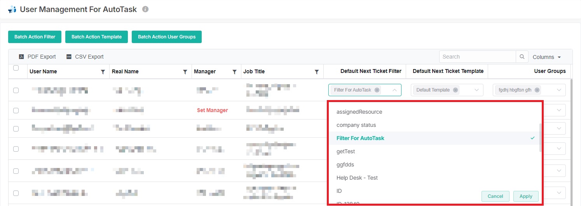This screenshot has width=581, height=206.
Task: Click the User Groups column header
Action: click(x=550, y=71)
